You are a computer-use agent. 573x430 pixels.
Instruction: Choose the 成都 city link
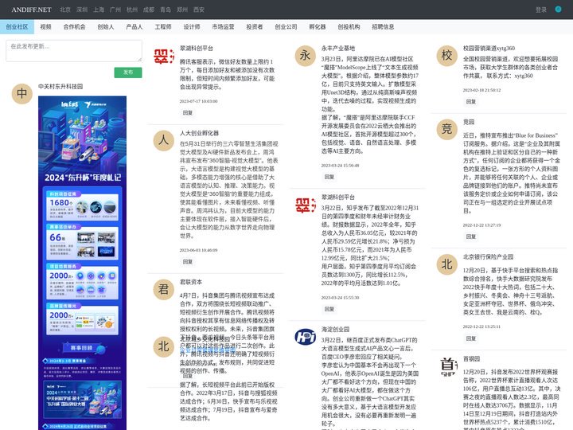pos(149,10)
